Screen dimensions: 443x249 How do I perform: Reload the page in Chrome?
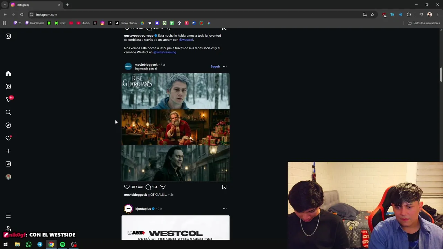pos(21,15)
